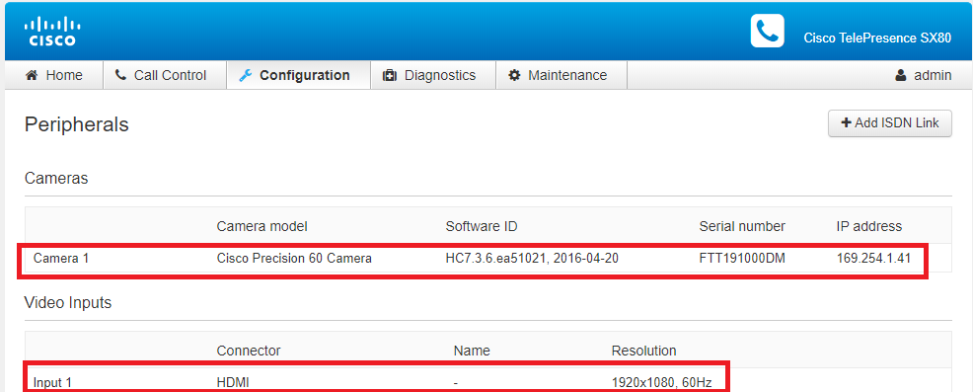973x392 pixels.
Task: Click IP address 169.254.1.41
Action: click(x=873, y=258)
